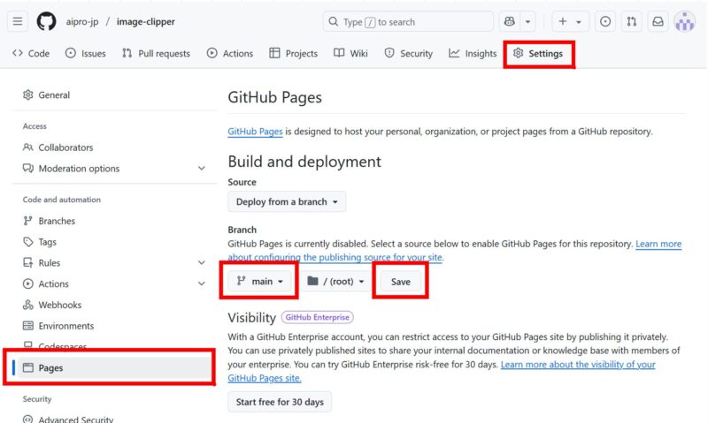Click the Branches git-branch icon
Screen dimensions: 708x423
pyautogui.click(x=28, y=220)
